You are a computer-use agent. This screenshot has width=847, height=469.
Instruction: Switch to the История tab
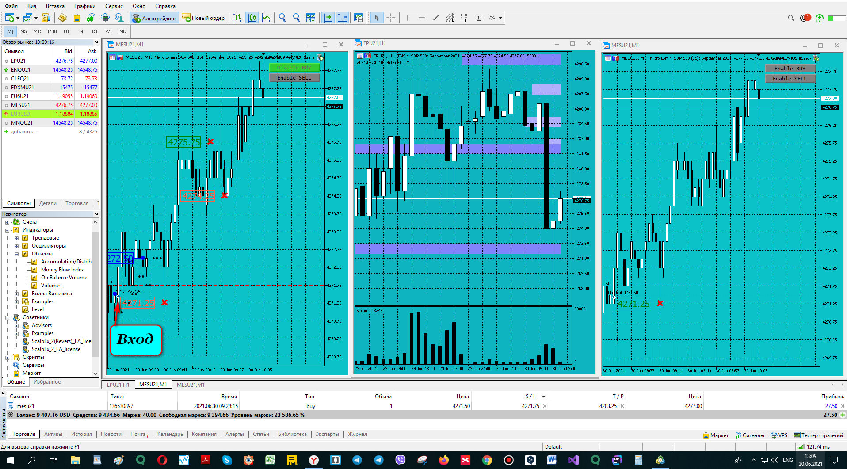coord(81,434)
